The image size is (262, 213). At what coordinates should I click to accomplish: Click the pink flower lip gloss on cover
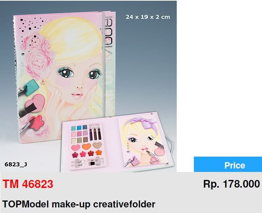click(37, 123)
